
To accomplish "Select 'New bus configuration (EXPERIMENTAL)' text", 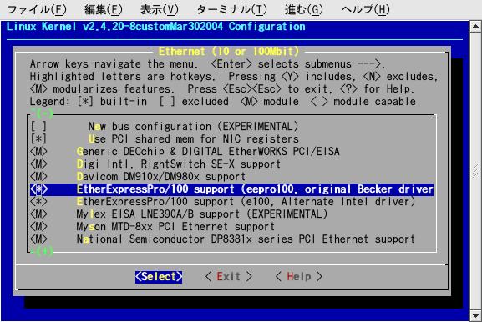I will pos(193,126).
